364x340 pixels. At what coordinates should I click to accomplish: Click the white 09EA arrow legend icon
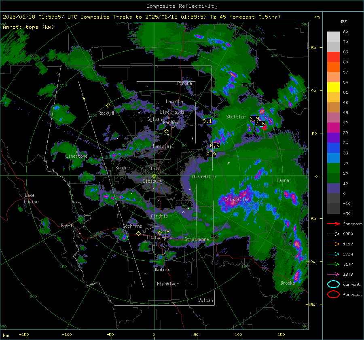(333, 234)
